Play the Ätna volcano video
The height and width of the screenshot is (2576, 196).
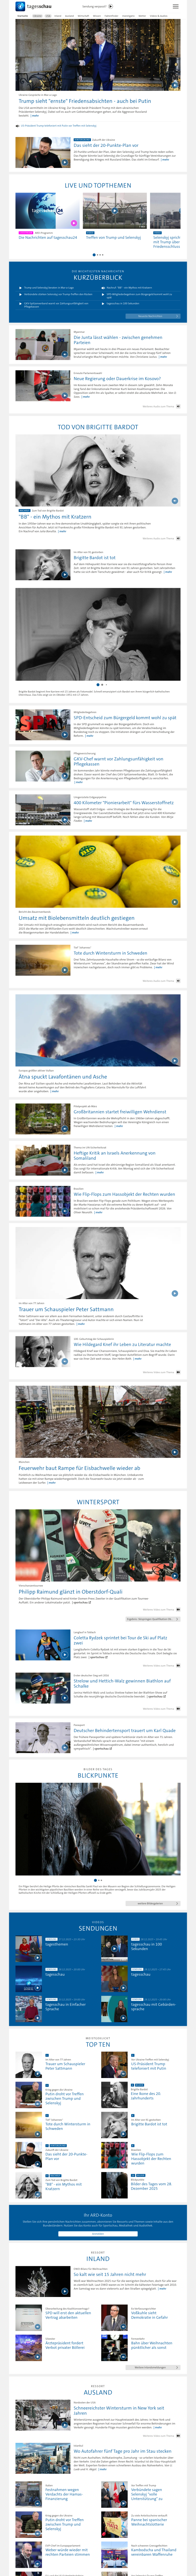pyautogui.click(x=175, y=1061)
